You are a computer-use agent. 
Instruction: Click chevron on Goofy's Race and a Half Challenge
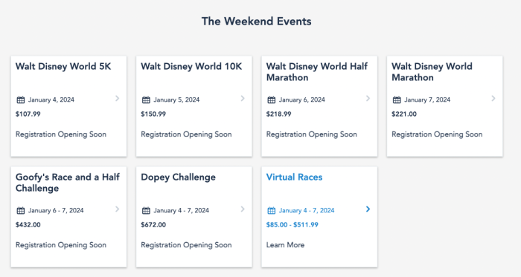pyautogui.click(x=118, y=209)
